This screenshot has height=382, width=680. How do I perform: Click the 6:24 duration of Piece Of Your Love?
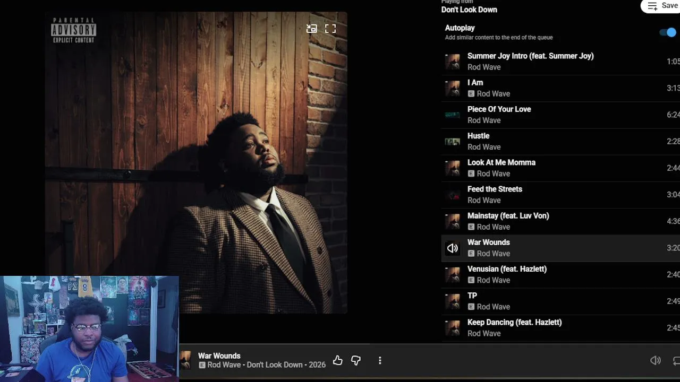pyautogui.click(x=673, y=115)
